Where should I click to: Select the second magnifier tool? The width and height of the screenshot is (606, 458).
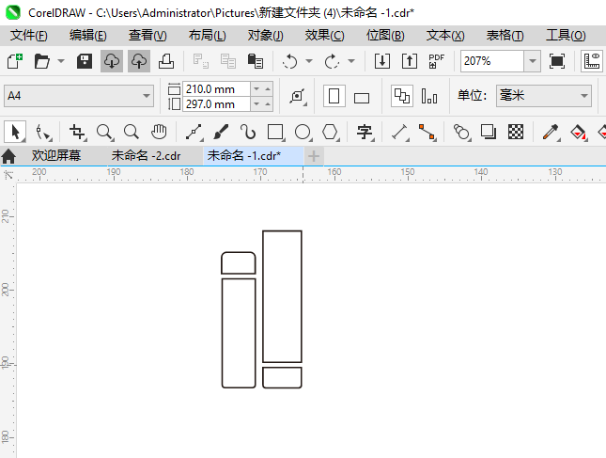[132, 132]
